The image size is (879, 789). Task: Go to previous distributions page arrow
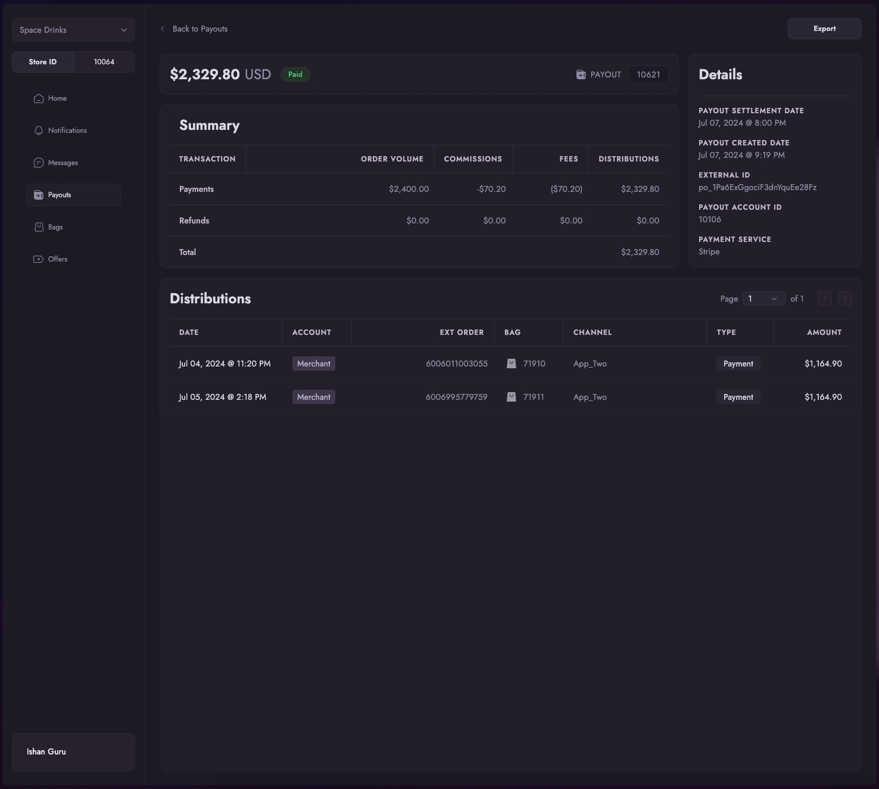[824, 299]
